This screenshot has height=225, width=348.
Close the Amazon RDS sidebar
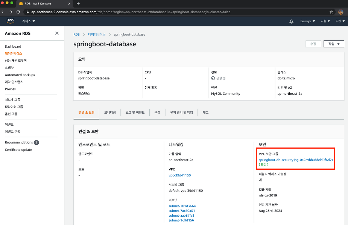coord(57,33)
